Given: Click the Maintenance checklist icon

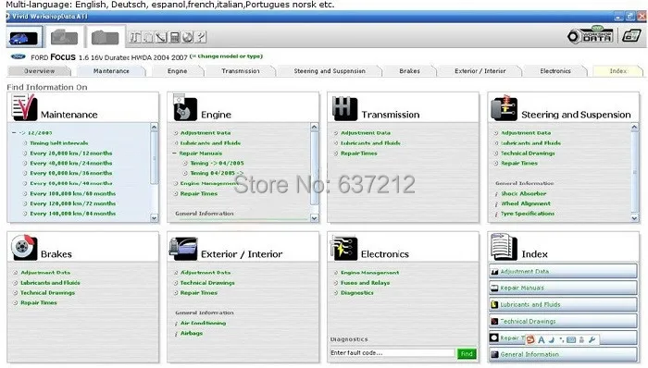Looking at the screenshot, I should click(x=24, y=107).
